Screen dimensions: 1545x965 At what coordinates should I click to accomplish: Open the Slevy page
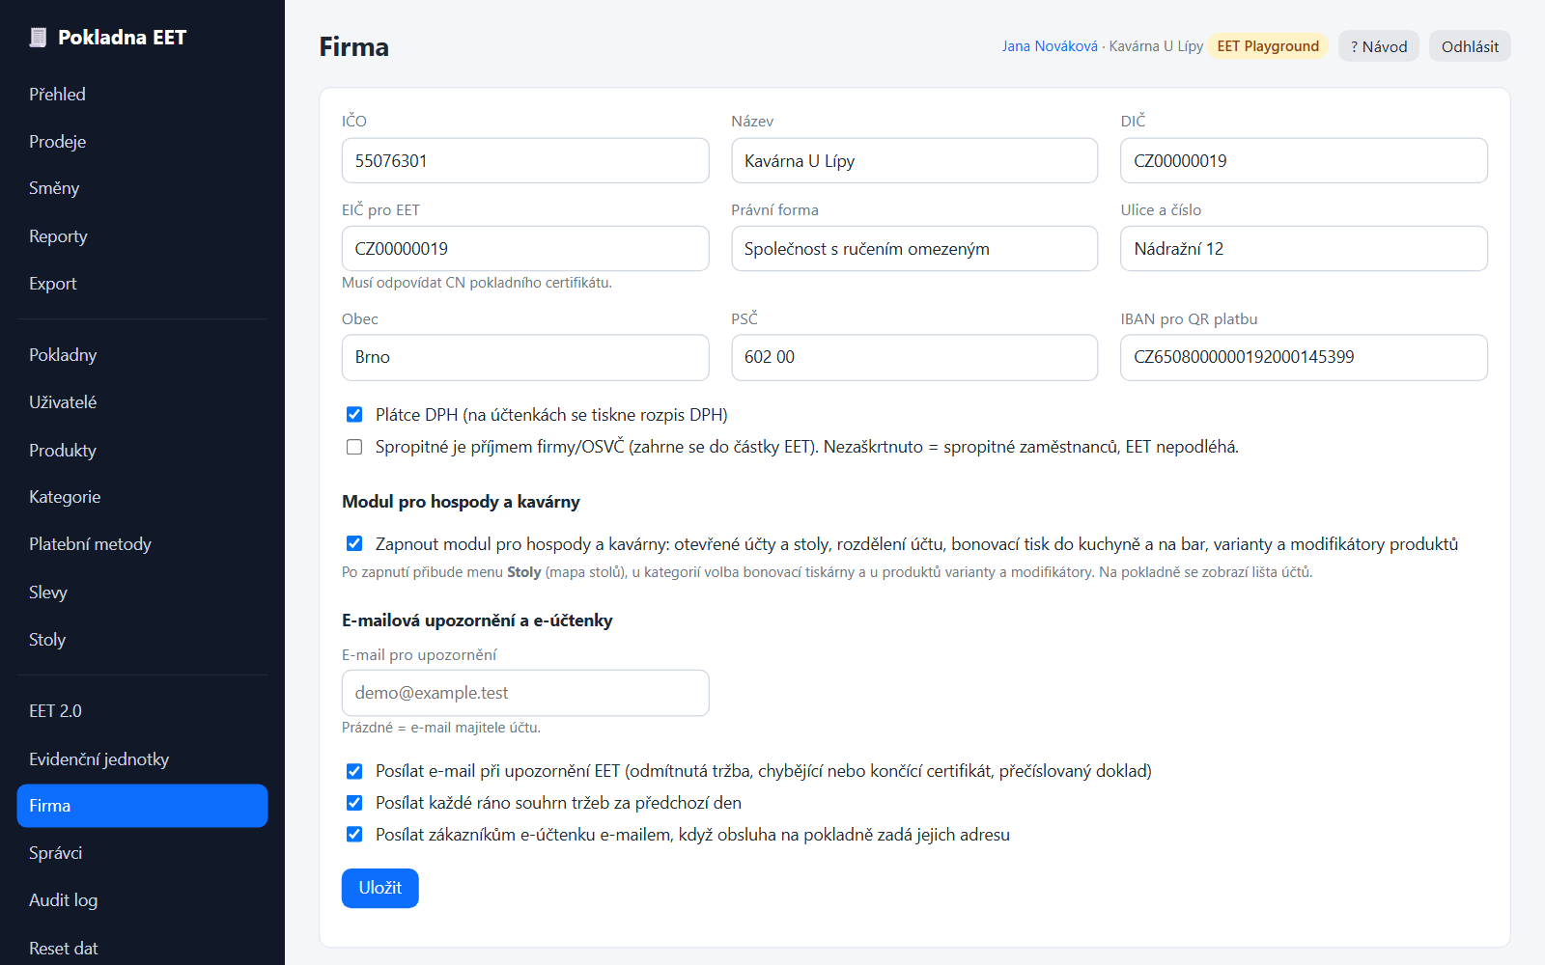142,593
